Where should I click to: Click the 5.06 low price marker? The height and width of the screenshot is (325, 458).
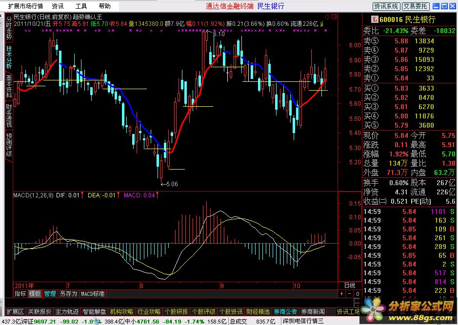(172, 184)
